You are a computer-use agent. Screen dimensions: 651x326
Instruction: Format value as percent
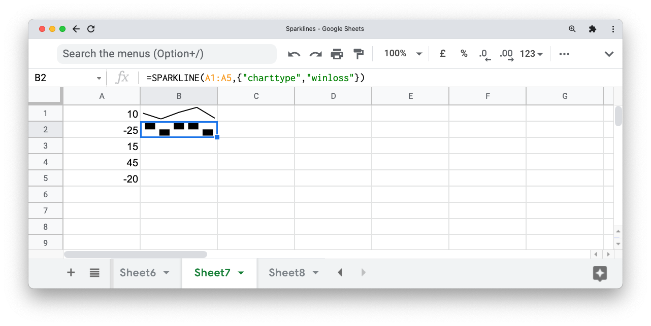pos(464,53)
